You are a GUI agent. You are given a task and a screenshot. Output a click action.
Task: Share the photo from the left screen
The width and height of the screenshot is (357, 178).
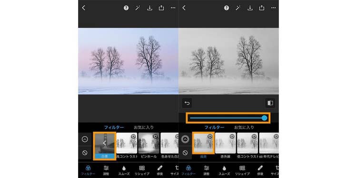click(161, 8)
